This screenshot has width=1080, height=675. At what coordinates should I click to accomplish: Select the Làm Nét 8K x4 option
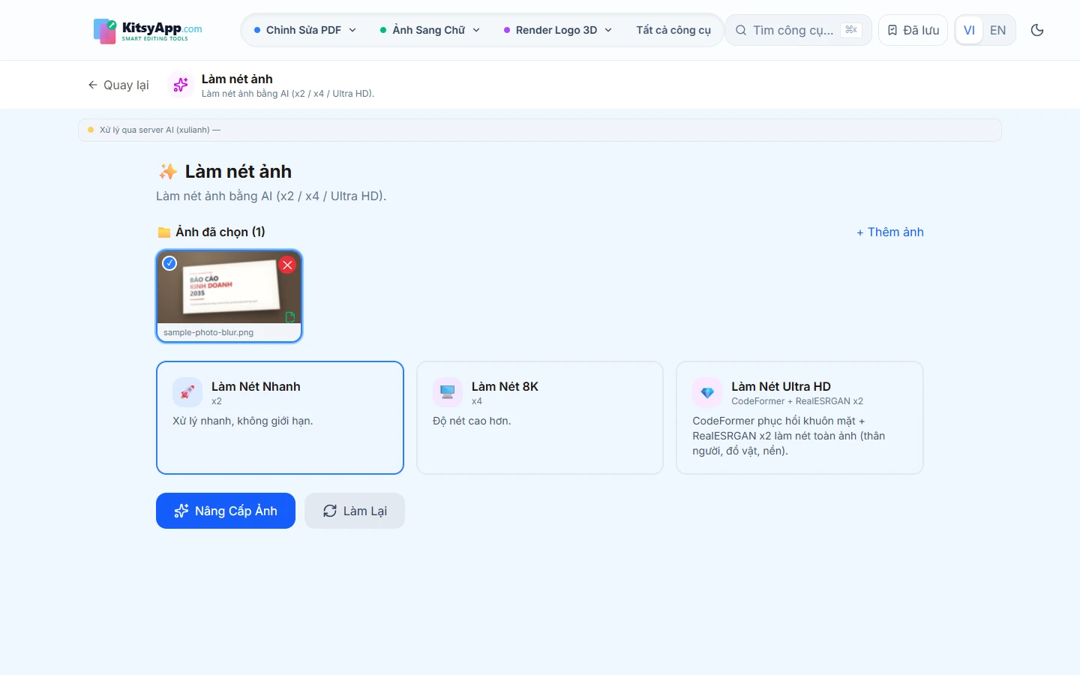540,418
